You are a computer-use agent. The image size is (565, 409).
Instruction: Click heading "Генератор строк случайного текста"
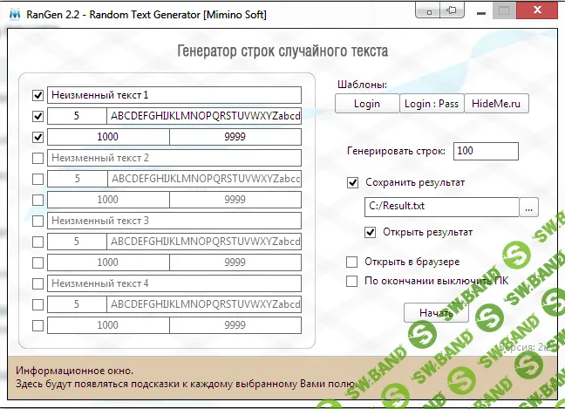[282, 51]
